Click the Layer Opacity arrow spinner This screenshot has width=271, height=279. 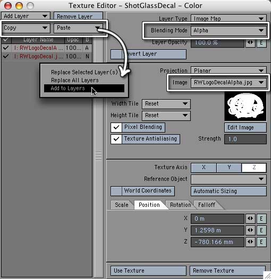[x=250, y=43]
